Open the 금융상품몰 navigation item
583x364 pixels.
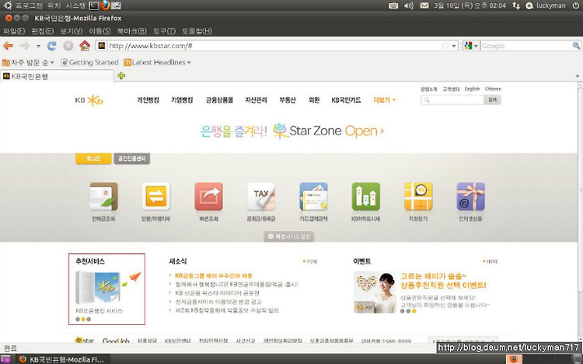[219, 100]
